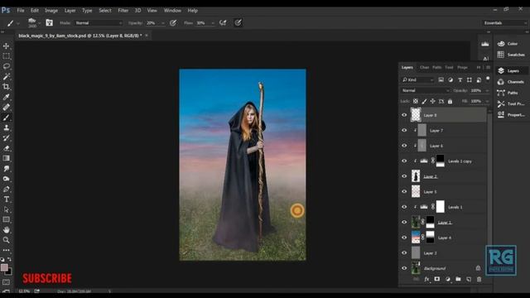This screenshot has width=530, height=298.
Task: Open the Essentials workspace dropdown
Action: [504, 22]
